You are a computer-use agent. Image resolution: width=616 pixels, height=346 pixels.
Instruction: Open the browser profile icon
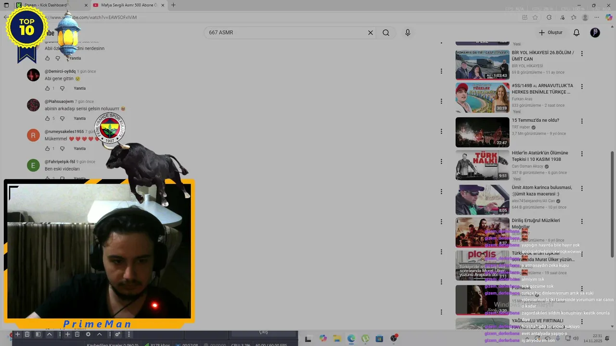pos(585,17)
